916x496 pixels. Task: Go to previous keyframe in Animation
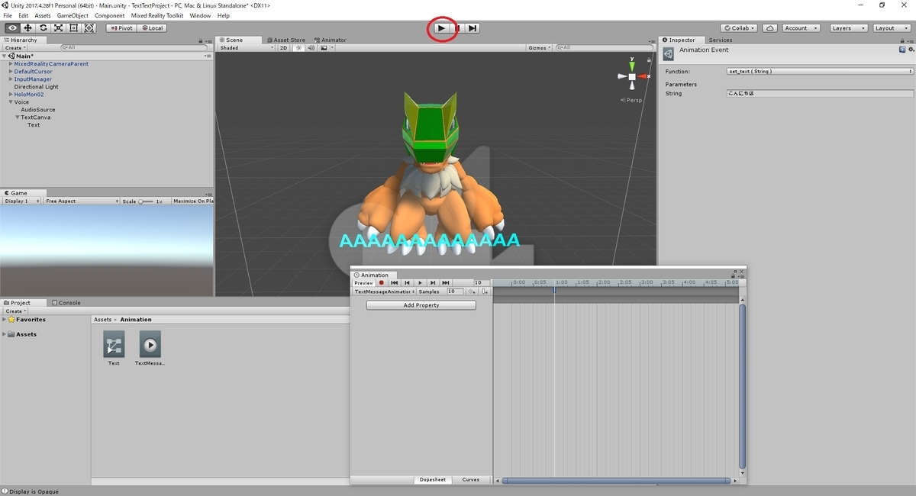pyautogui.click(x=408, y=283)
